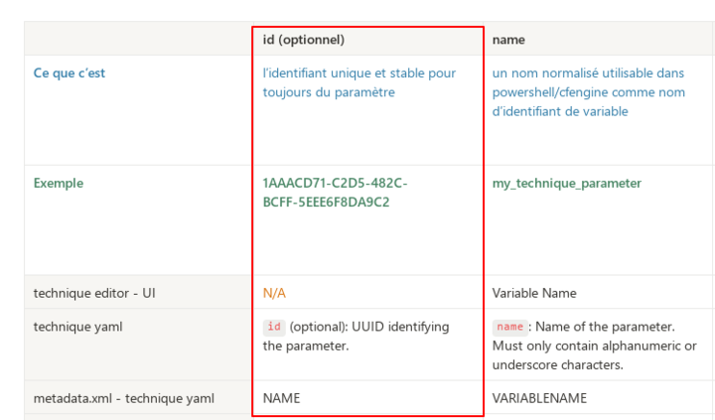Viewport: 715px width, 420px height.
Task: Click the text "UUID identifying the parameter"
Action: [356, 336]
